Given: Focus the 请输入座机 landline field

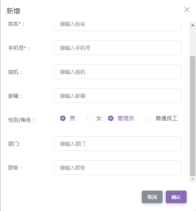Looking at the screenshot, I should coord(117,72).
